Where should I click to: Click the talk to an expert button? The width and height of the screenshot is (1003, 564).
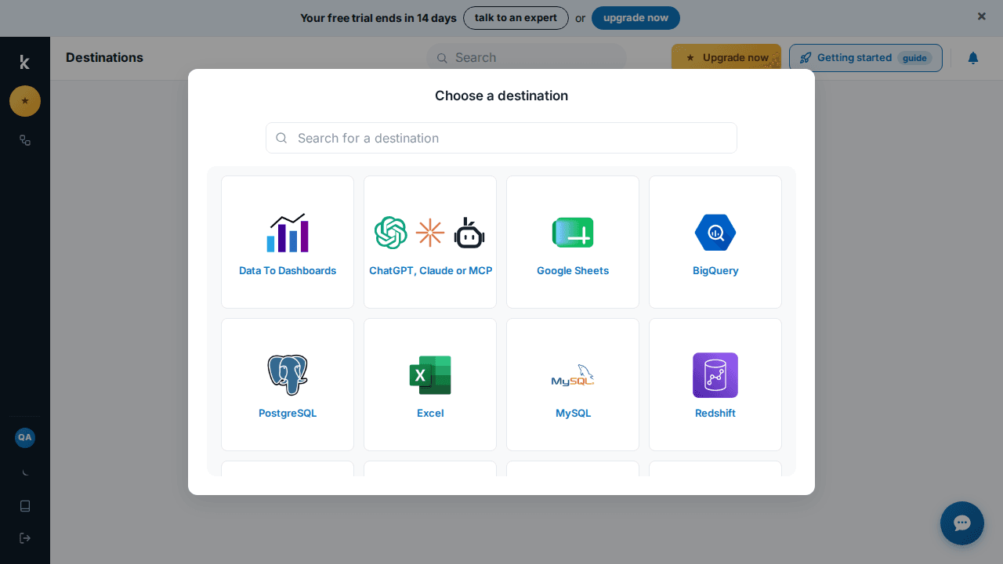(516, 18)
